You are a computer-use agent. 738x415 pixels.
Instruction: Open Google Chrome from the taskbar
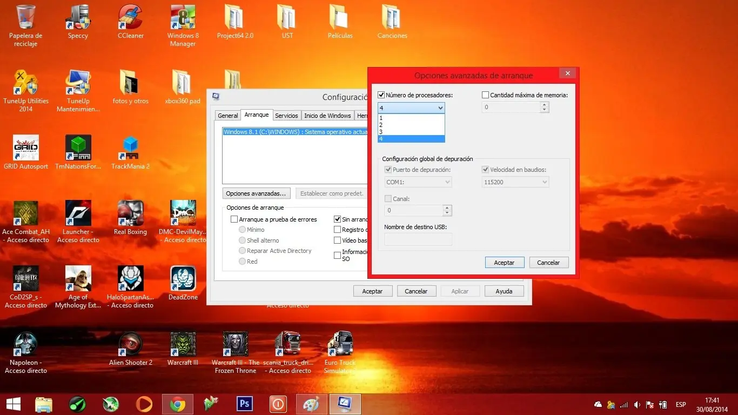click(x=178, y=404)
